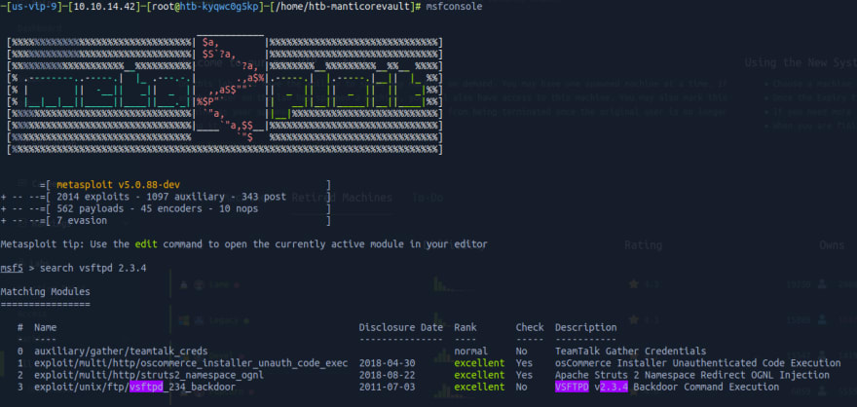Image resolution: width=857 pixels, height=407 pixels.
Task: Click the msf5 prompt label
Action: 12,268
